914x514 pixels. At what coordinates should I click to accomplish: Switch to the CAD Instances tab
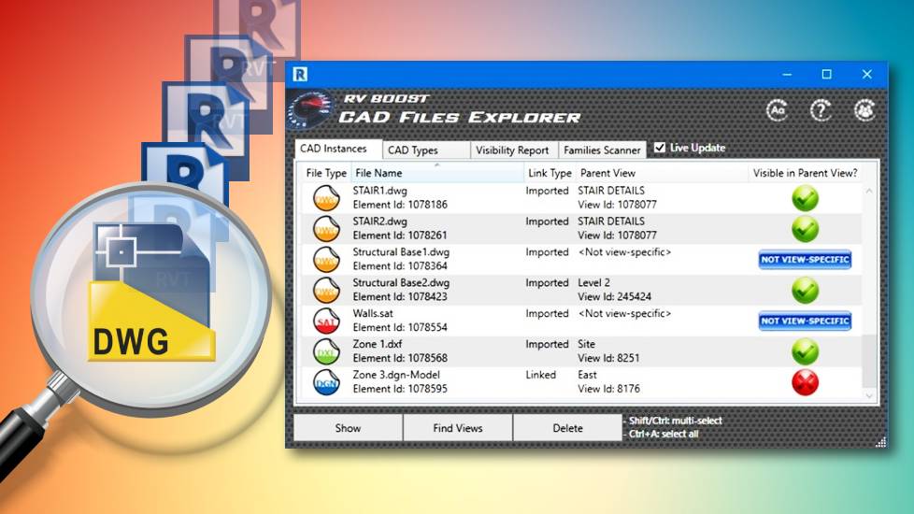(x=338, y=149)
